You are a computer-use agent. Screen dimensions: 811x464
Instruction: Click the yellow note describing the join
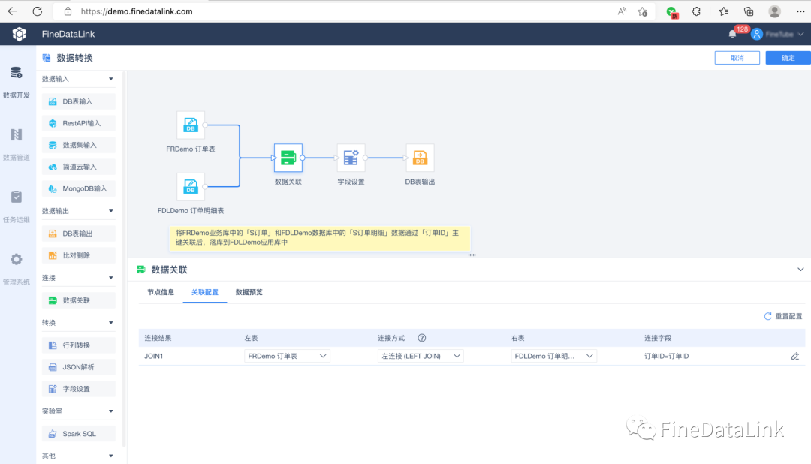pos(320,238)
